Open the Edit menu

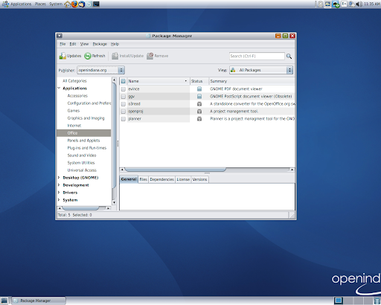[x=73, y=44]
